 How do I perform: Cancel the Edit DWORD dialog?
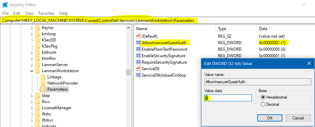[298, 118]
